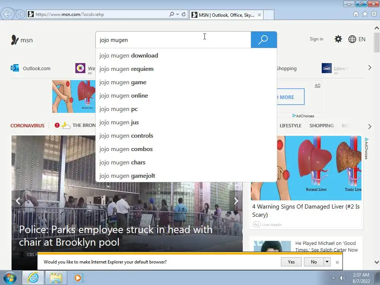Refresh the page with the reload icon
380x285 pixels.
click(184, 14)
